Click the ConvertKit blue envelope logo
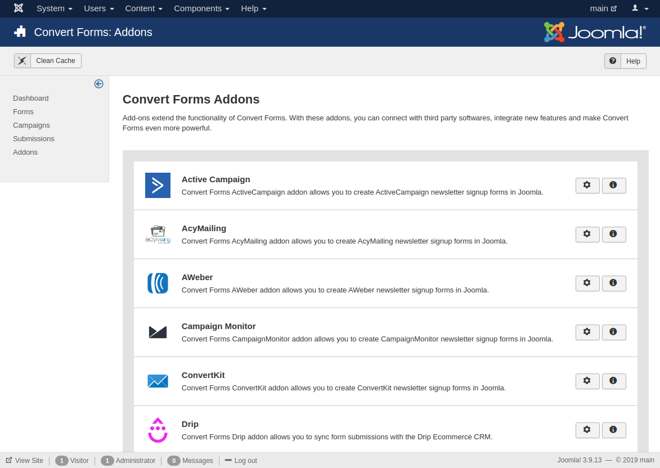Screen dimensions: 660x468 158,381
